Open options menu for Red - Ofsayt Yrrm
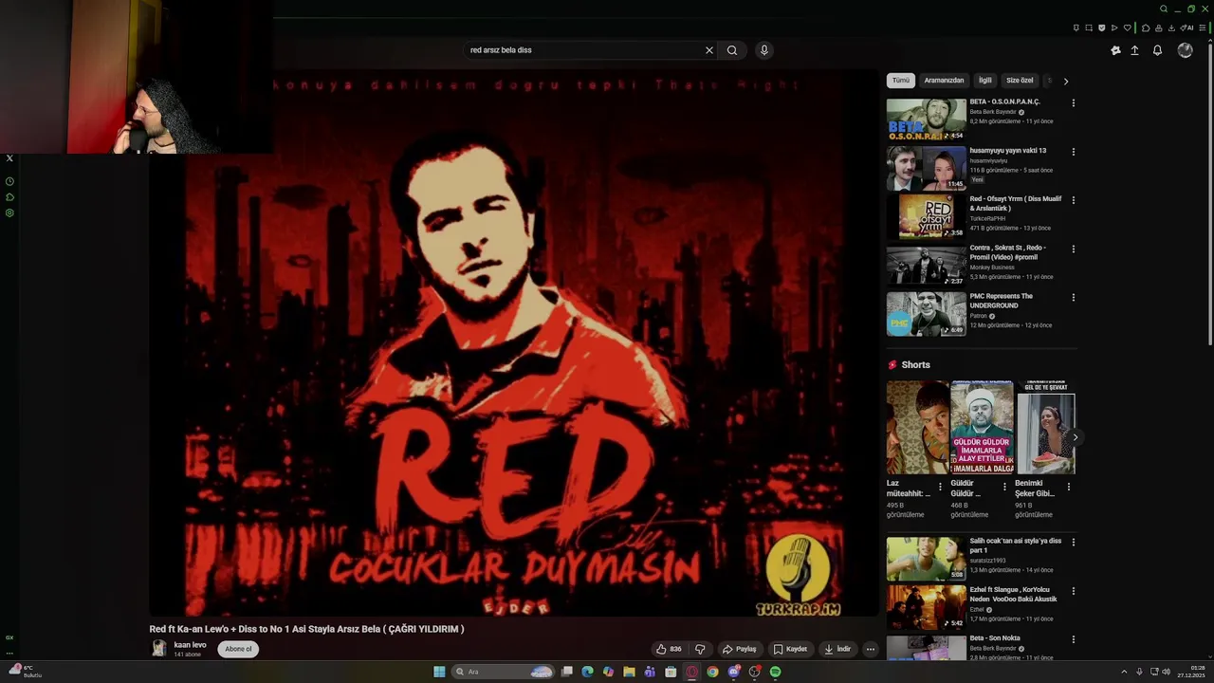 pos(1074,200)
